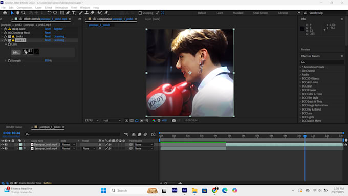Click the draft 3D icon in timeline
The width and height of the screenshot is (348, 196).
(x=134, y=134)
